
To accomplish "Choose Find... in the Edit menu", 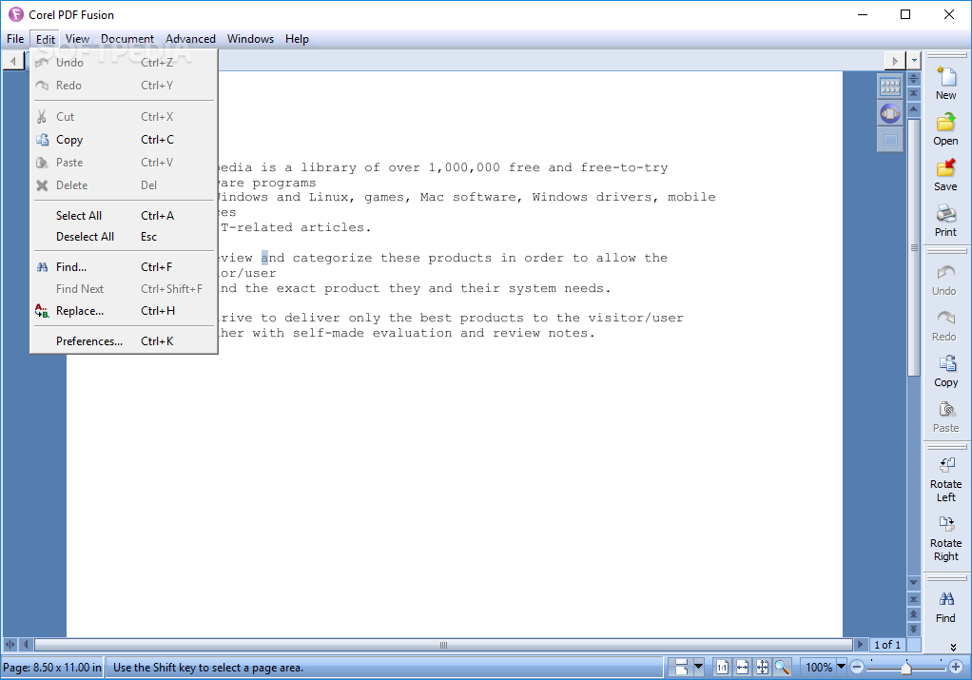I will [124, 267].
